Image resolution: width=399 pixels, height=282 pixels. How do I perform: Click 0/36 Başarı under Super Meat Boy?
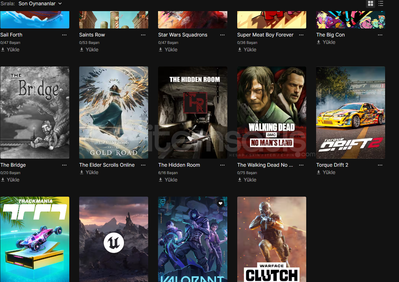(247, 43)
